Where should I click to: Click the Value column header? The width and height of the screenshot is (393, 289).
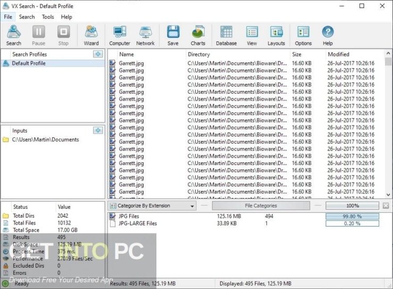pyautogui.click(x=64, y=207)
